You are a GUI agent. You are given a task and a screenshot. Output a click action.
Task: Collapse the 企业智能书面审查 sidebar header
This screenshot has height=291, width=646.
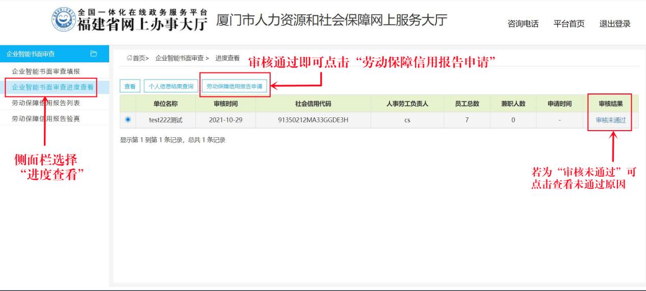pyautogui.click(x=31, y=54)
